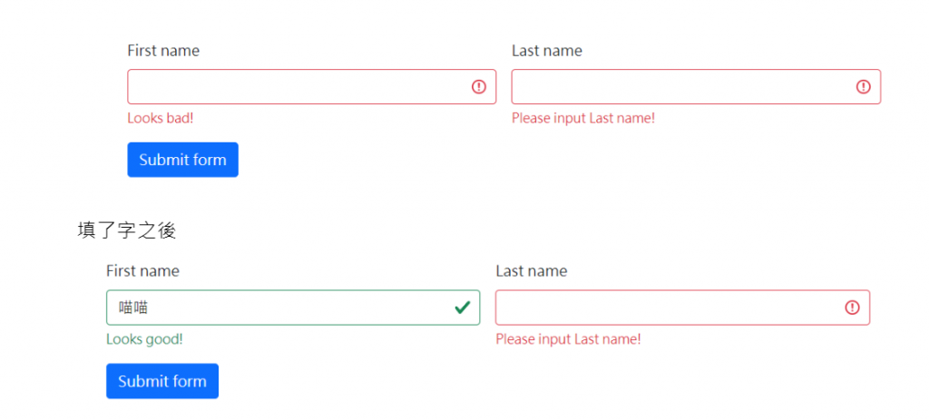The height and width of the screenshot is (420, 929).
Task: Click top 'Please input Last name!' message
Action: 582,118
